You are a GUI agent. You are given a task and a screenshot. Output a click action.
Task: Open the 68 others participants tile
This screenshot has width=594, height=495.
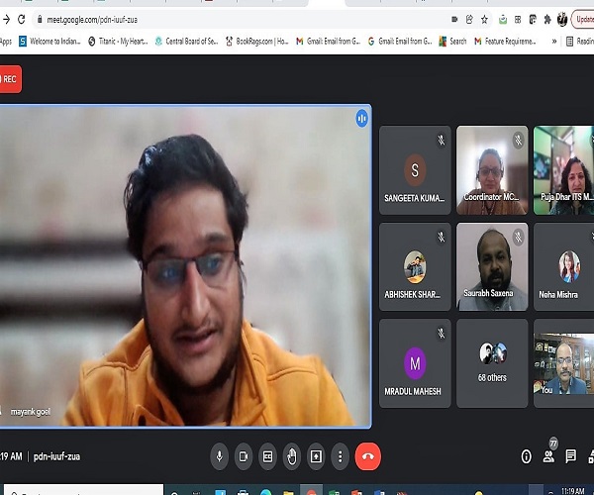492,363
